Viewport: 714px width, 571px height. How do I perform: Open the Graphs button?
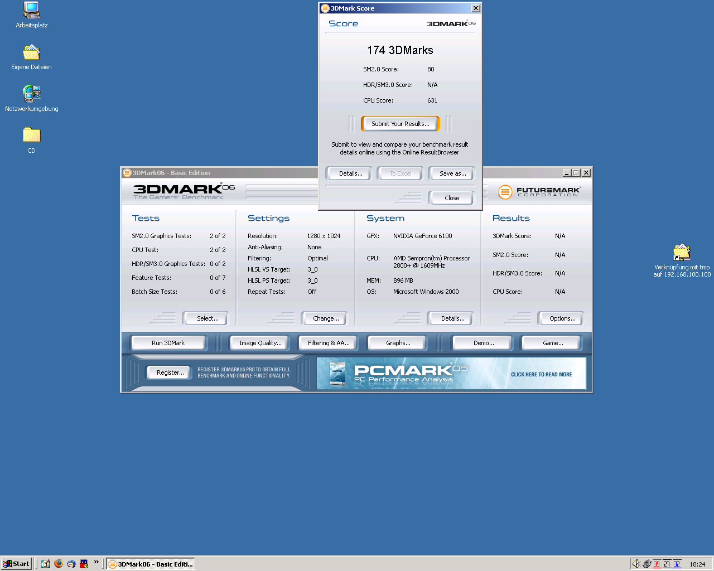398,343
